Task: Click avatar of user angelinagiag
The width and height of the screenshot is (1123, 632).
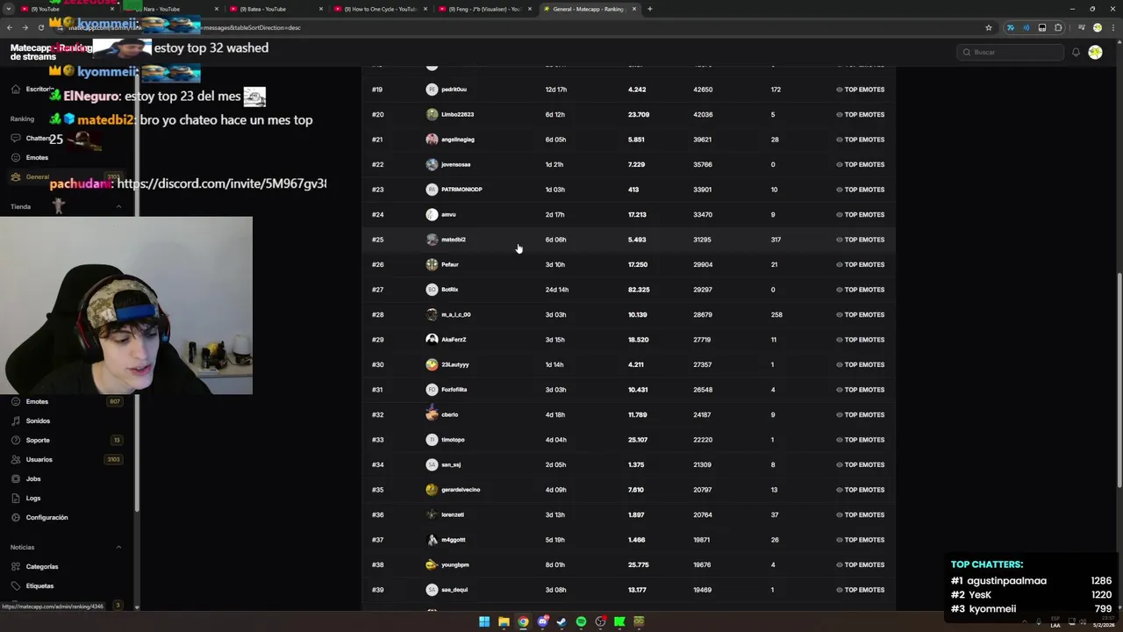Action: pos(432,140)
